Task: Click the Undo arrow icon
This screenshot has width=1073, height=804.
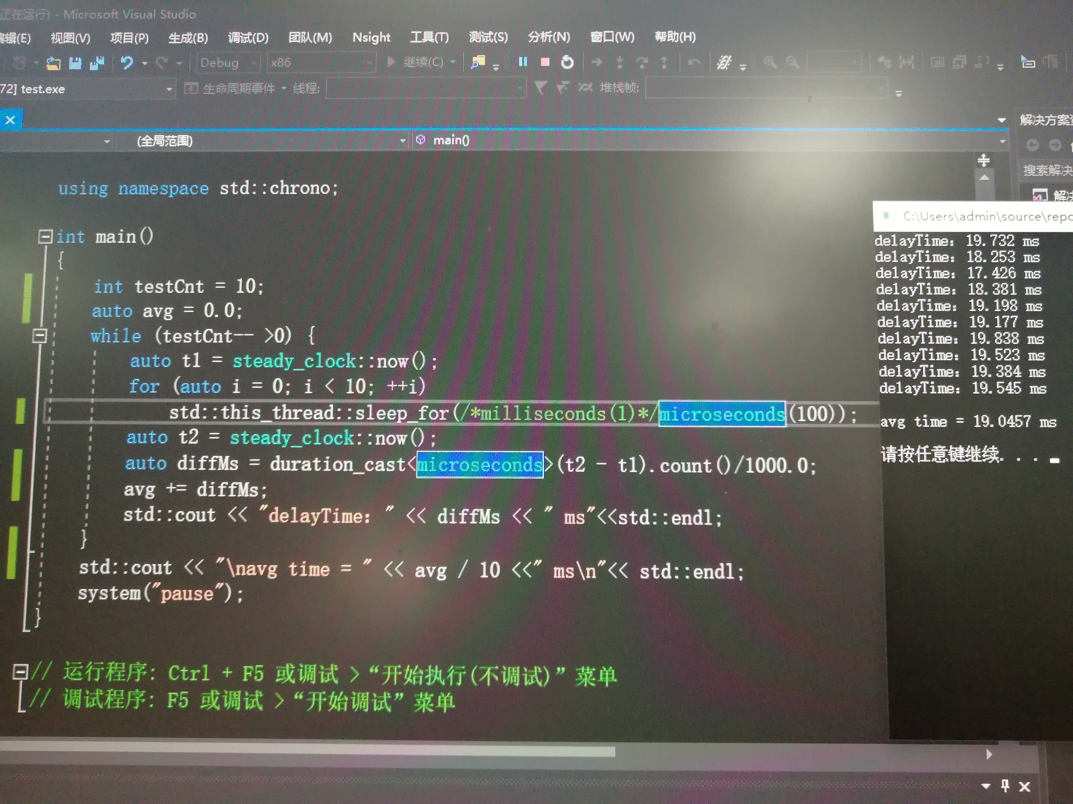Action: click(127, 62)
